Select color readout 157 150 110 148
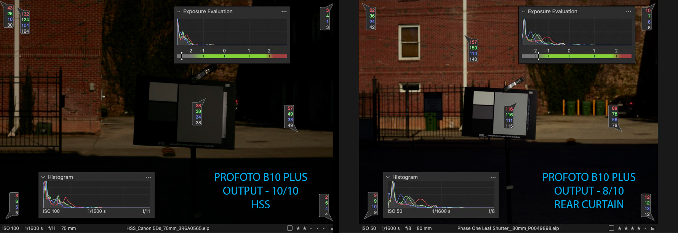Viewport: 678px width, 233px height. (x=472, y=50)
